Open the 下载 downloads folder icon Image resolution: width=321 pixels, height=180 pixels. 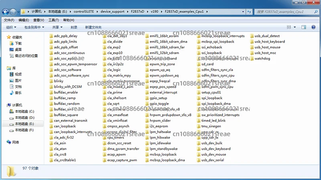(x=12, y=43)
